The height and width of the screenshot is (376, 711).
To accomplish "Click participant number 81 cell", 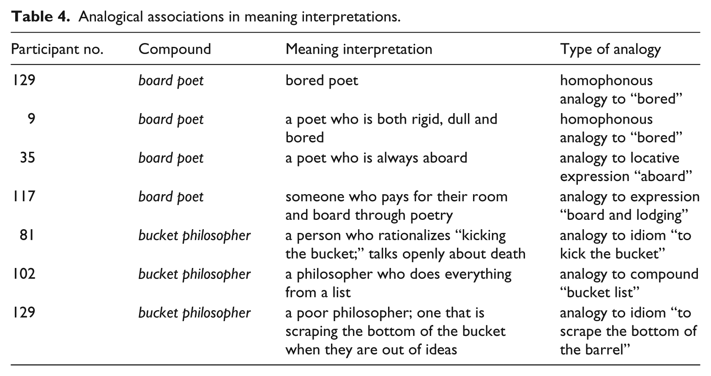I will pyautogui.click(x=27, y=235).
